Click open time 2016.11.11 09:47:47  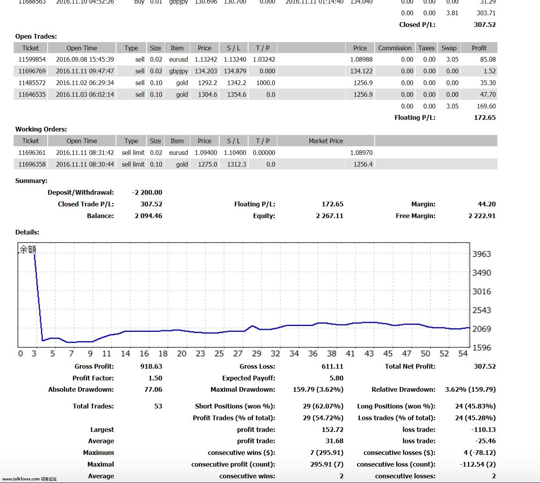click(x=85, y=71)
